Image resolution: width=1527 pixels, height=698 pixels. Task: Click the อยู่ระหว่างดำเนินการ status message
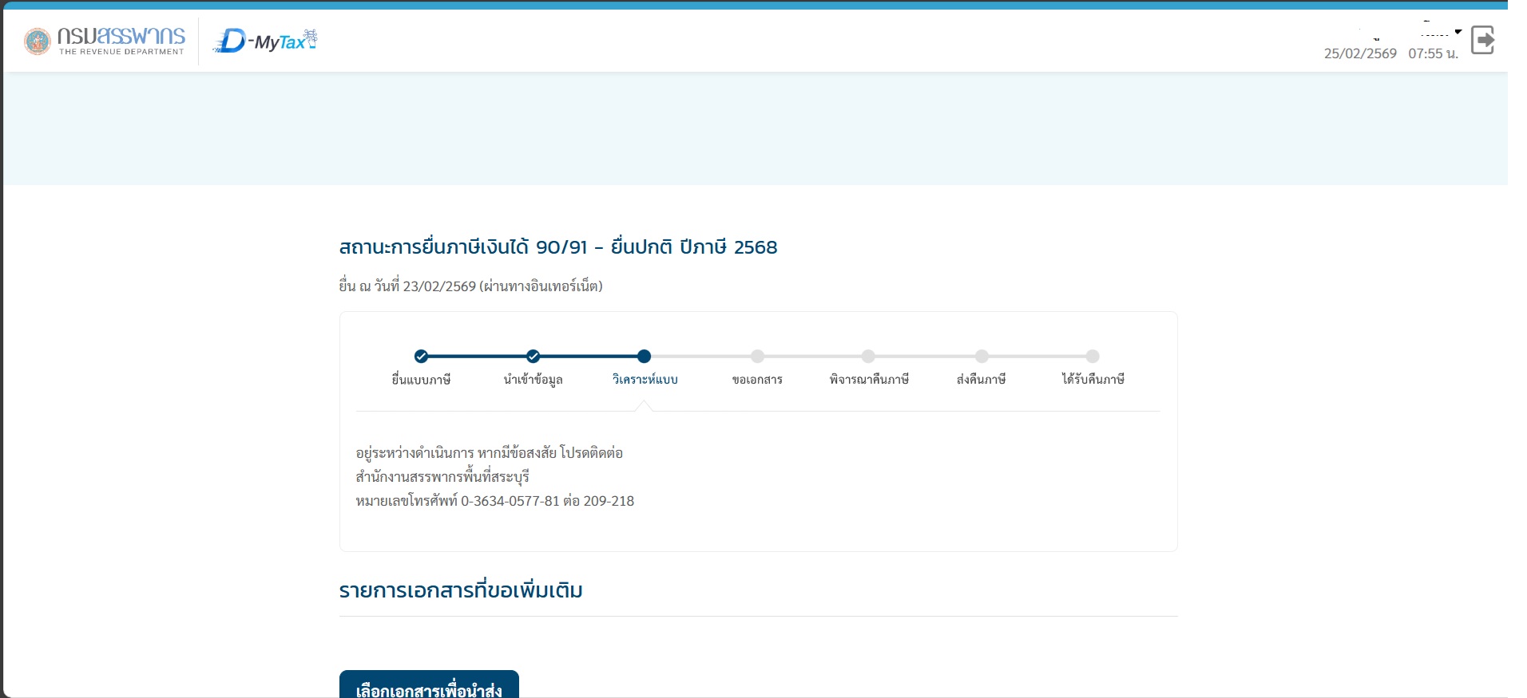click(x=489, y=453)
